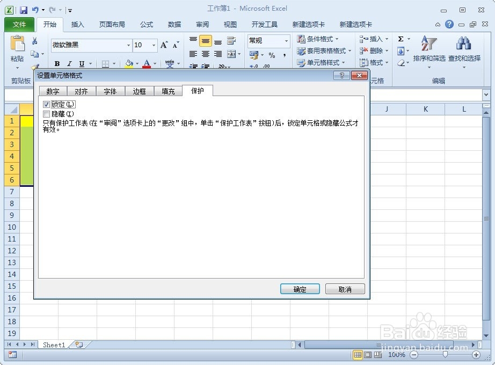Select the Sheet1 worksheet tab
Screen dimensions: 495x365
click(54, 345)
